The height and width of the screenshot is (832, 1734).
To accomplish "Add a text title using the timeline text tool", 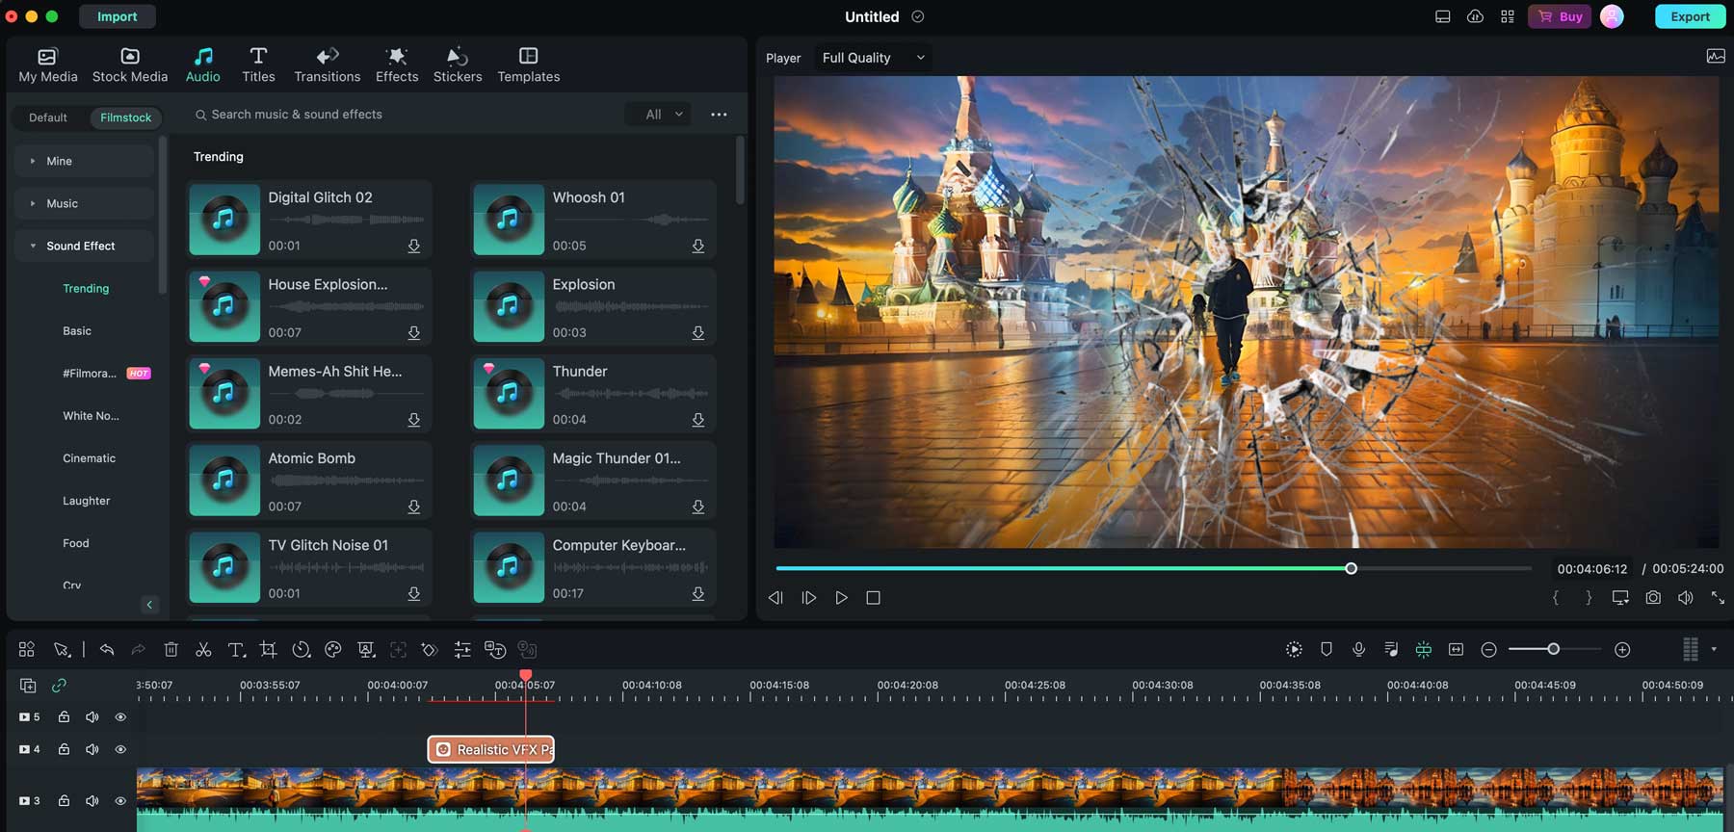I will 236,650.
